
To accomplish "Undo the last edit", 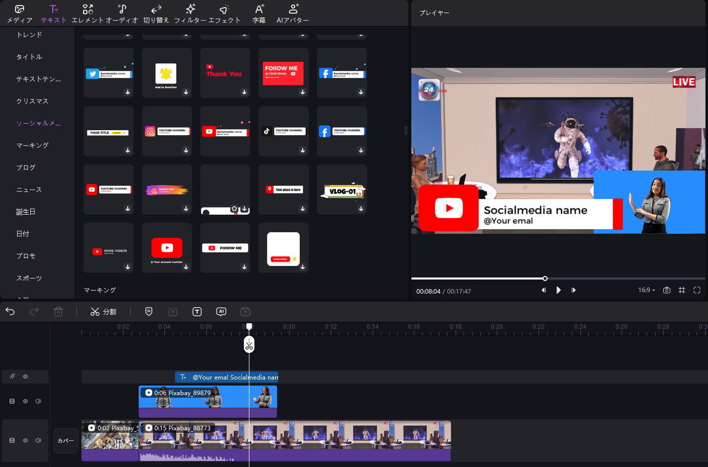I will point(10,312).
